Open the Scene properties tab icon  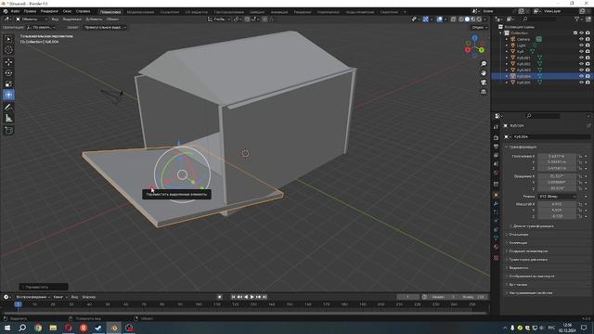pyautogui.click(x=496, y=164)
